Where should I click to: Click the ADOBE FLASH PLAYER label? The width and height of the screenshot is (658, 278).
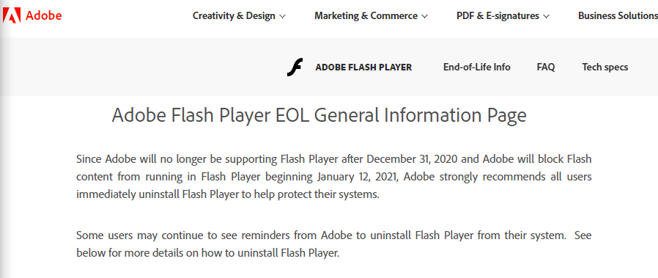pos(364,67)
